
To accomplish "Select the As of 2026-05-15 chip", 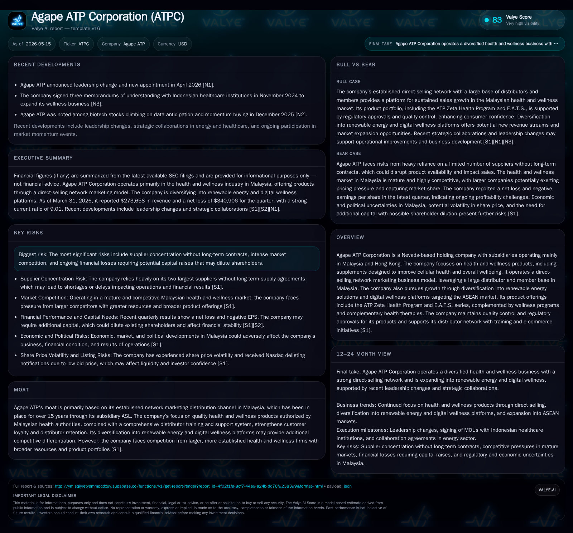I will 32,44.
